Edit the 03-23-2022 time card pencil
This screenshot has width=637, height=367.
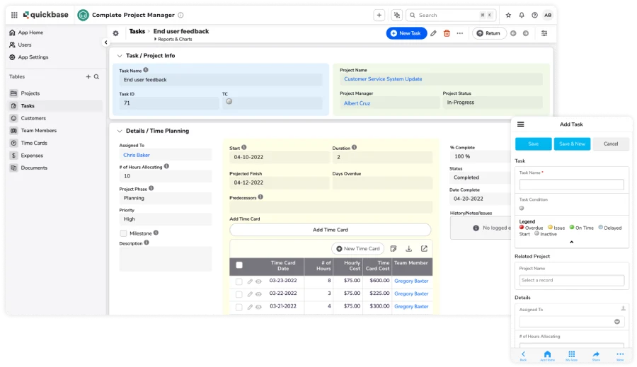[250, 281]
